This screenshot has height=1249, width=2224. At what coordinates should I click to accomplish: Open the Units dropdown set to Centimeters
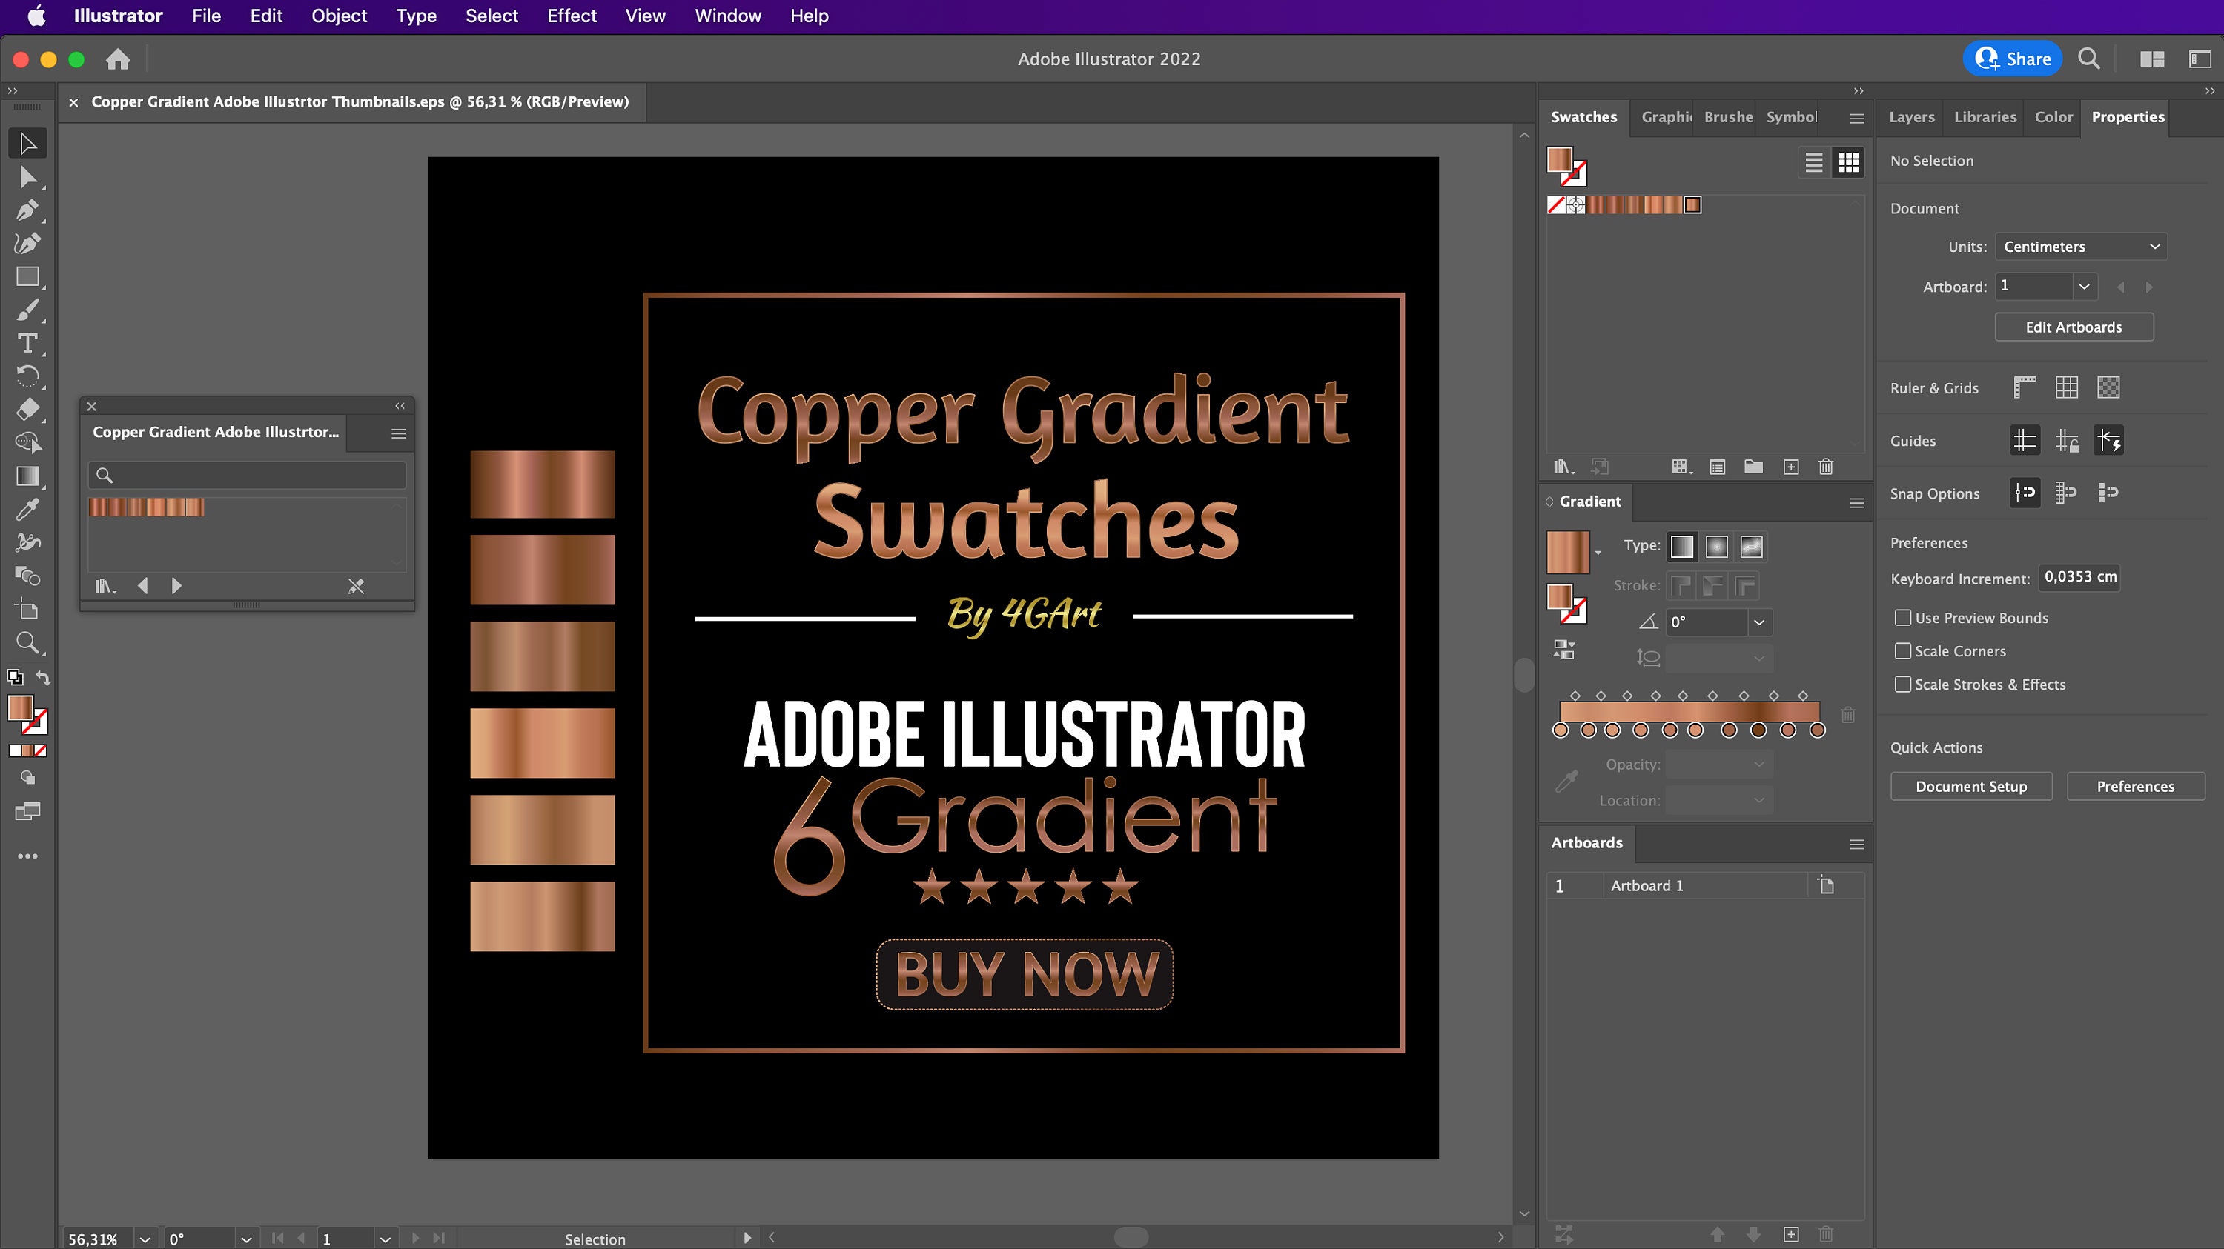click(x=2081, y=246)
